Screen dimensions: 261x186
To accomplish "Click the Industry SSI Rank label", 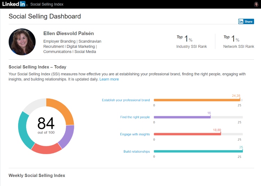I will point(192,46).
